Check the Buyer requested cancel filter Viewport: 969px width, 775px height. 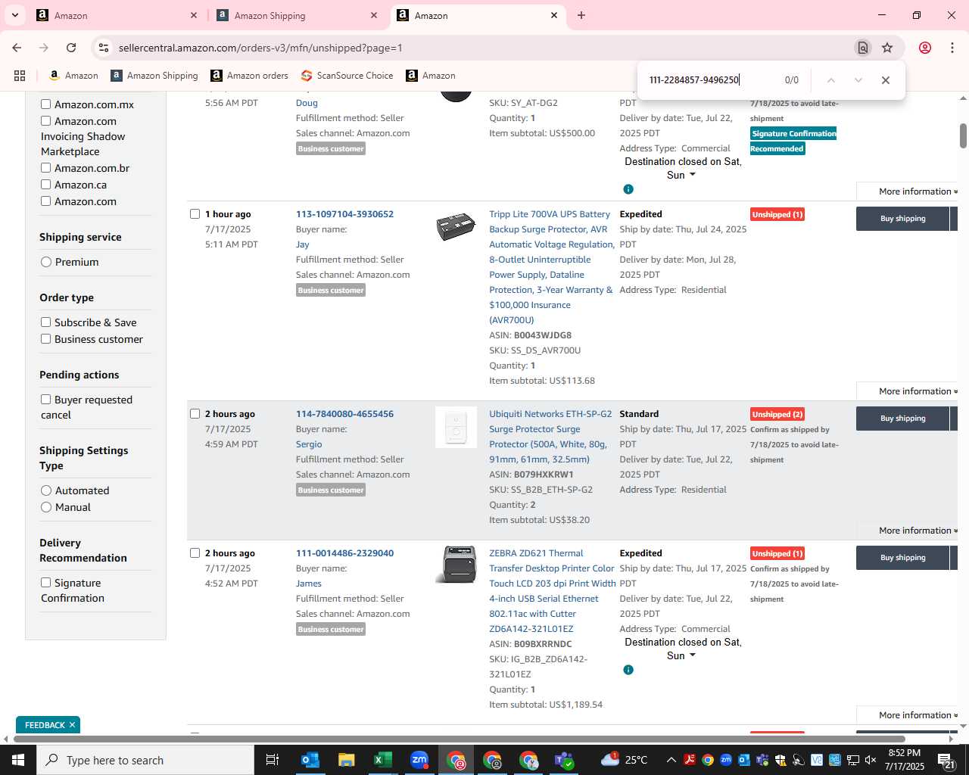tap(46, 400)
